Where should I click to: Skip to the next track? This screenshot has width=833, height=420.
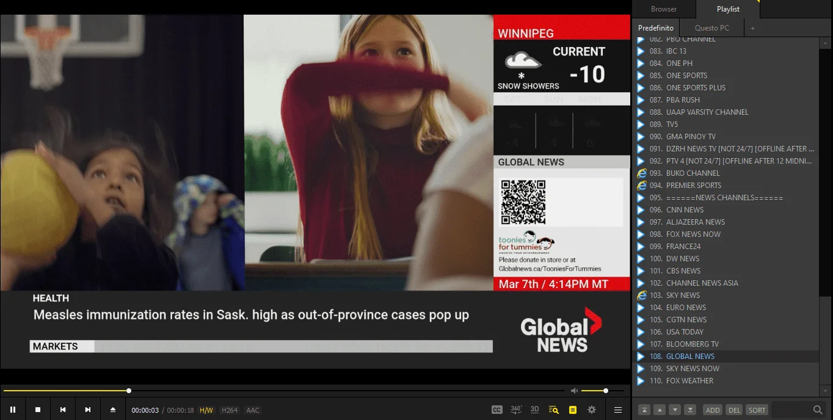click(x=88, y=410)
